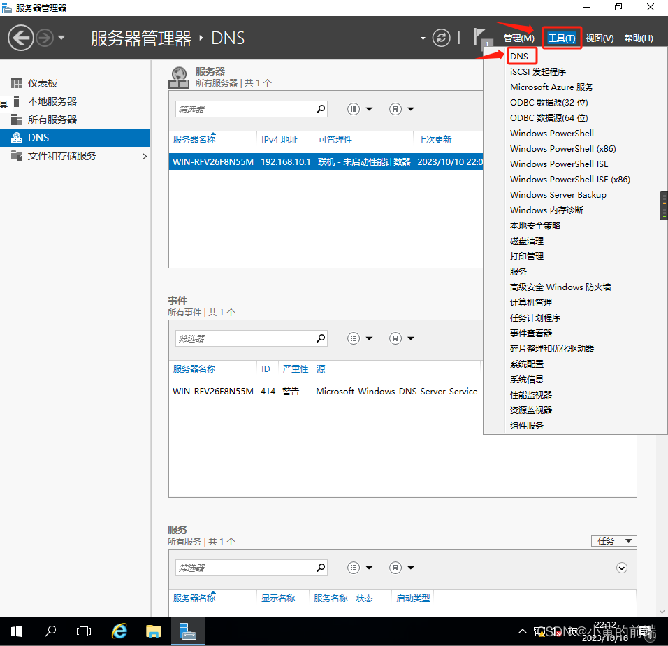Screen dimensions: 668x646
Task: Open 系统信息
Action: [527, 379]
